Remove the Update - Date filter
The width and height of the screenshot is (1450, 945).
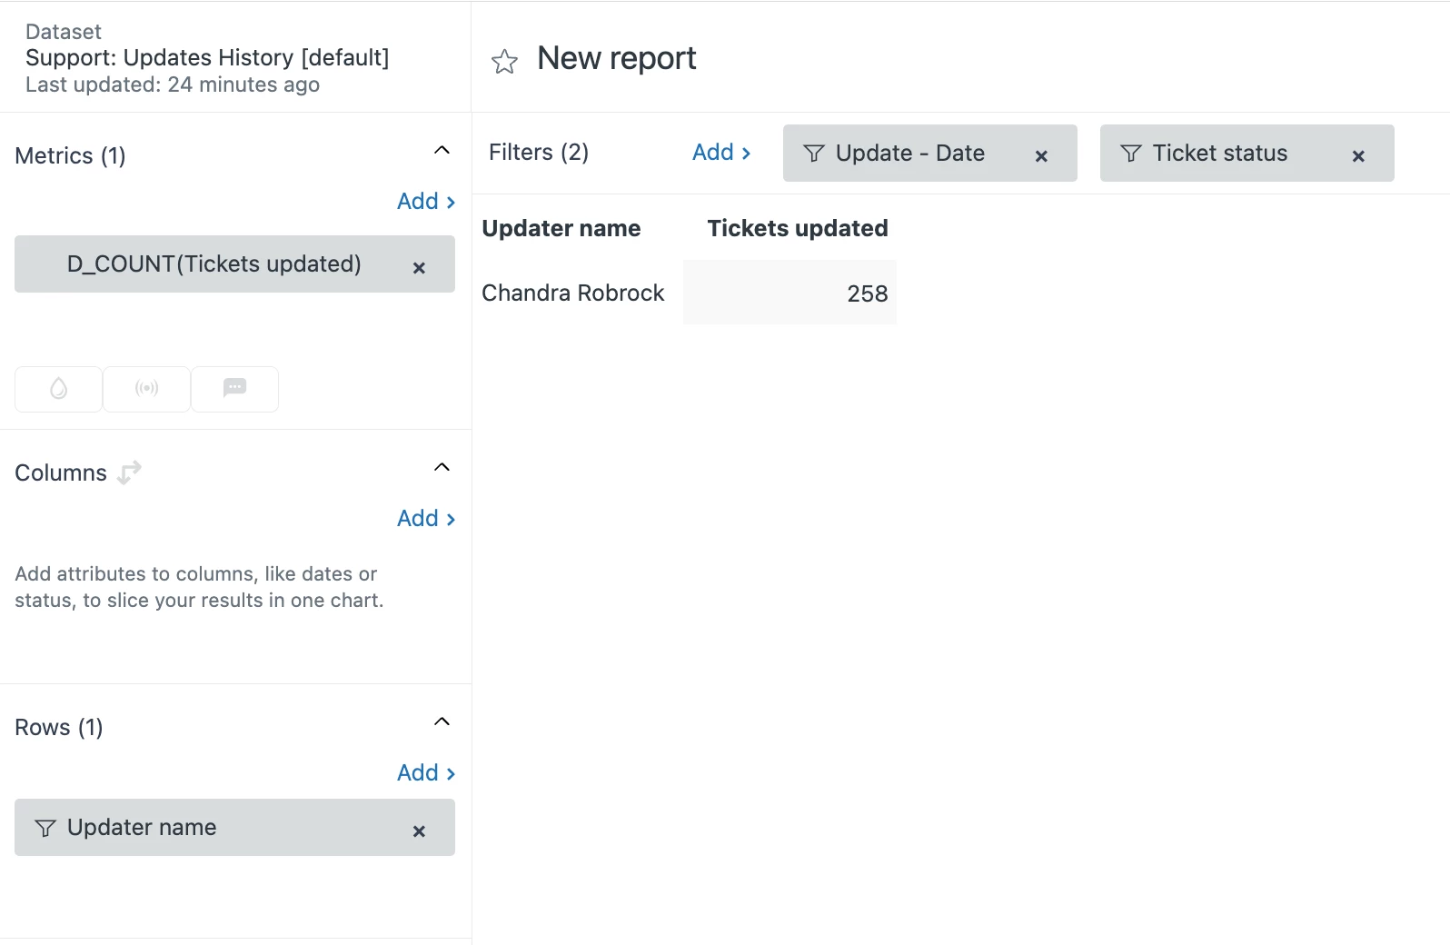1041,156
